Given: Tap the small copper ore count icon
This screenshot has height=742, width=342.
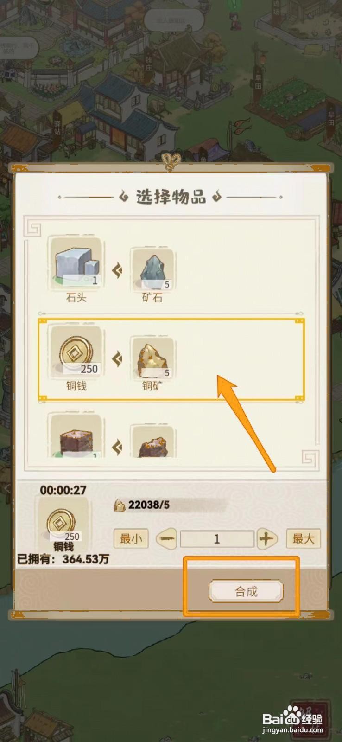Looking at the screenshot, I should click(x=120, y=505).
